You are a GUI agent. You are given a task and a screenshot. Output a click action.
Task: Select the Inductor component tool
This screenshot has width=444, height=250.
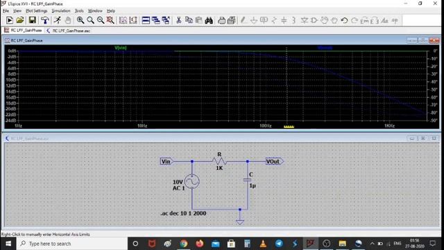[293, 20]
